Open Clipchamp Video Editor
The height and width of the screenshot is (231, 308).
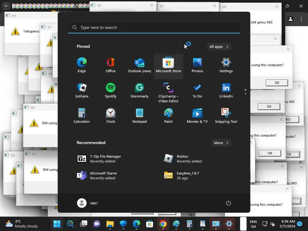click(x=168, y=92)
